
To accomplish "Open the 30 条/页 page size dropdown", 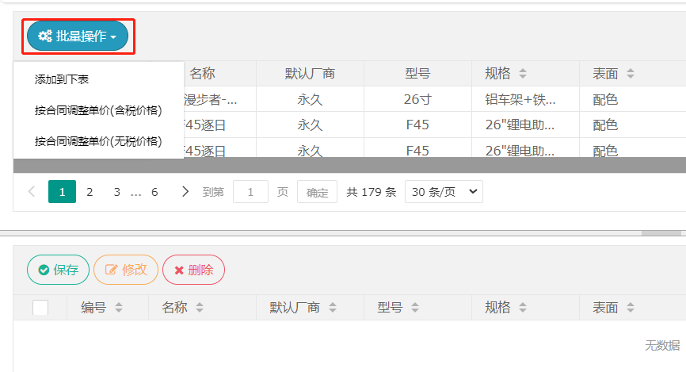I will pyautogui.click(x=443, y=191).
